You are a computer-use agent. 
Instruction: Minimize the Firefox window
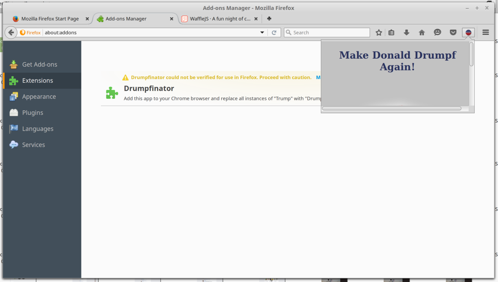pos(467,8)
